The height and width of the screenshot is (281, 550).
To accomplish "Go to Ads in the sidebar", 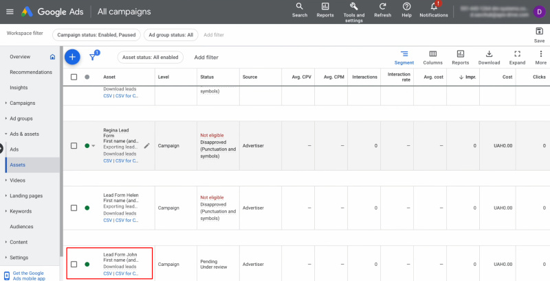I will [14, 149].
